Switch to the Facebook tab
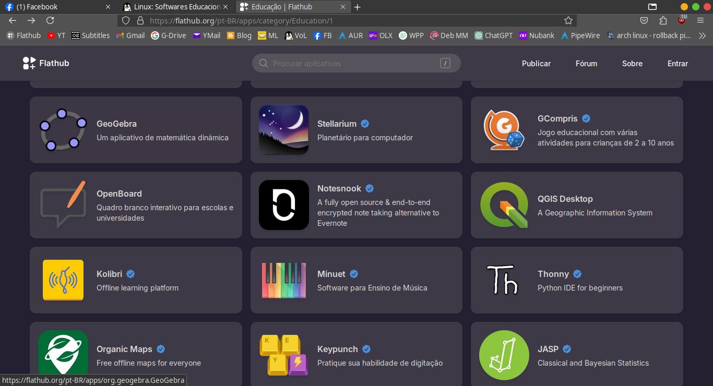Image resolution: width=713 pixels, height=386 pixels. [58, 7]
